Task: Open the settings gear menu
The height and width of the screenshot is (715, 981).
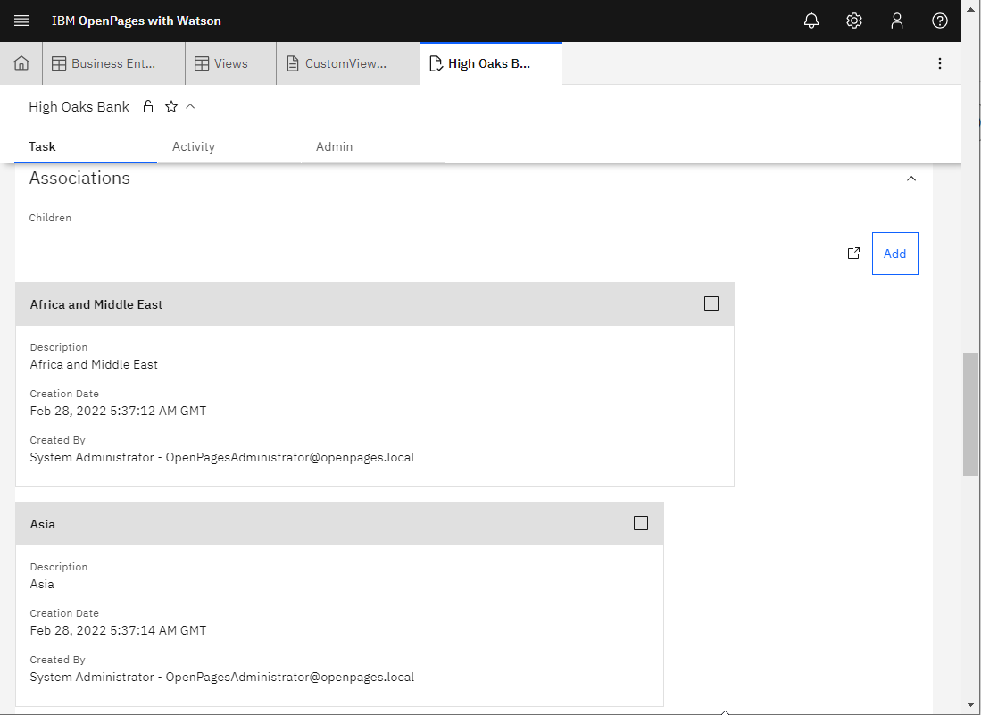Action: [x=854, y=21]
